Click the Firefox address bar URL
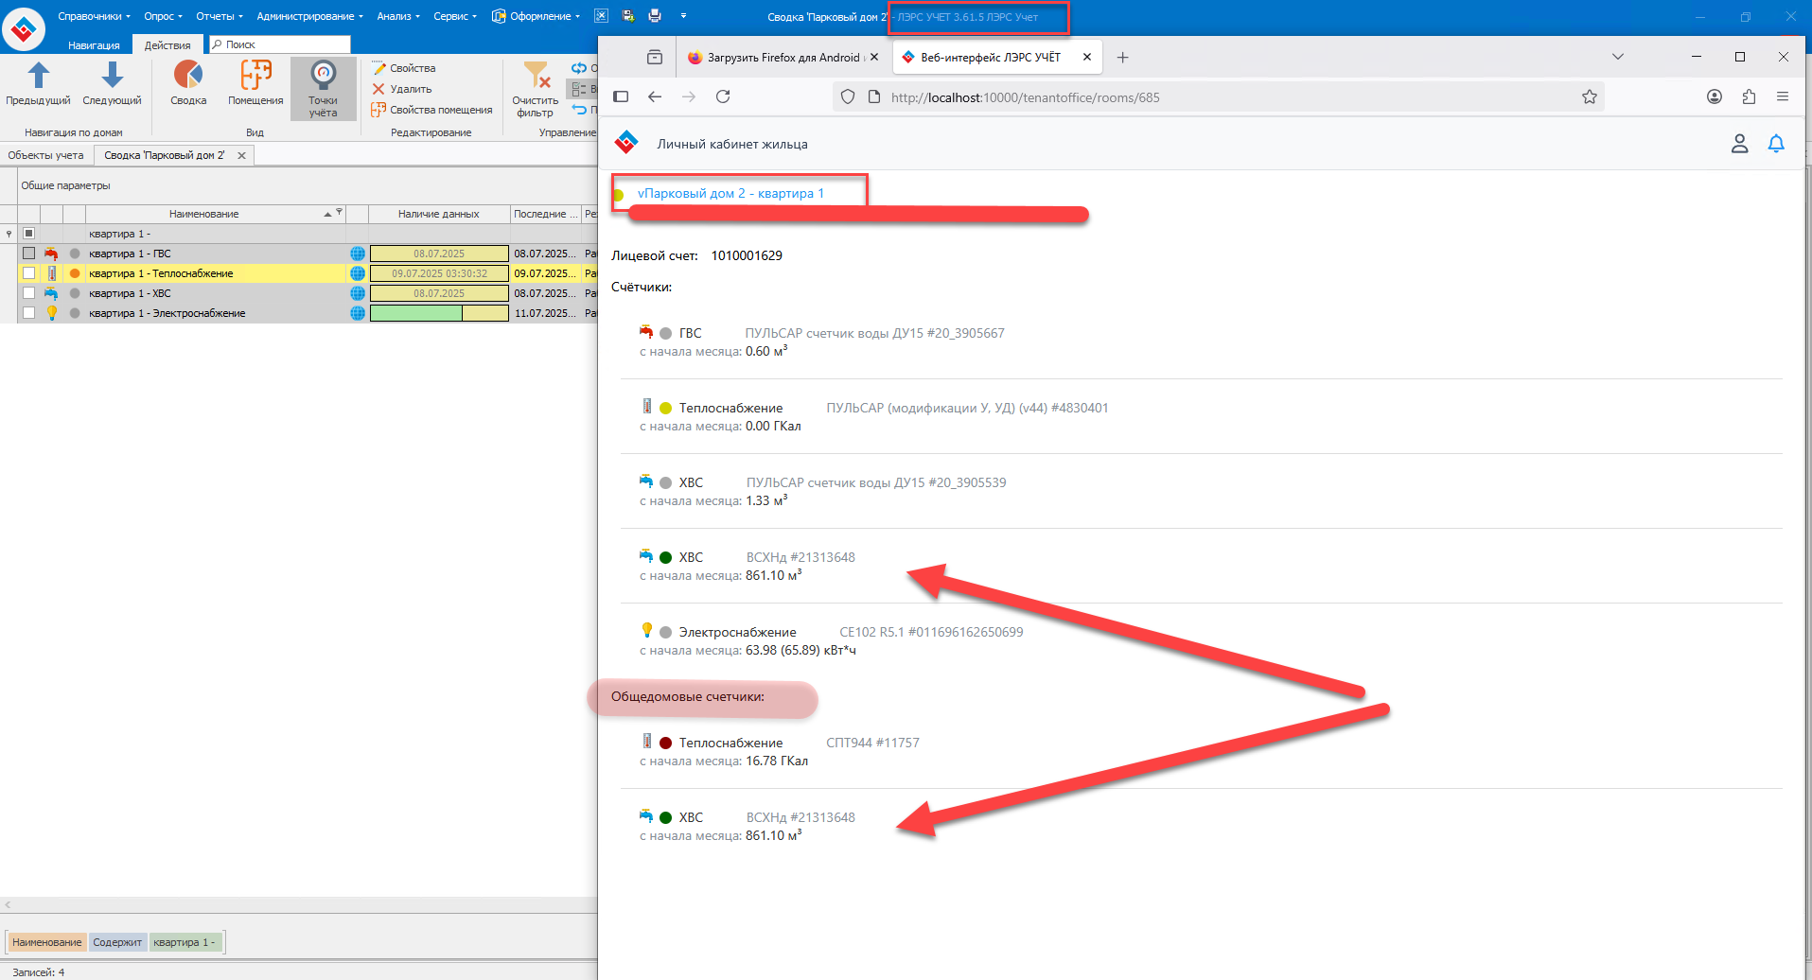Viewport: 1812px width, 980px height. click(x=1025, y=96)
